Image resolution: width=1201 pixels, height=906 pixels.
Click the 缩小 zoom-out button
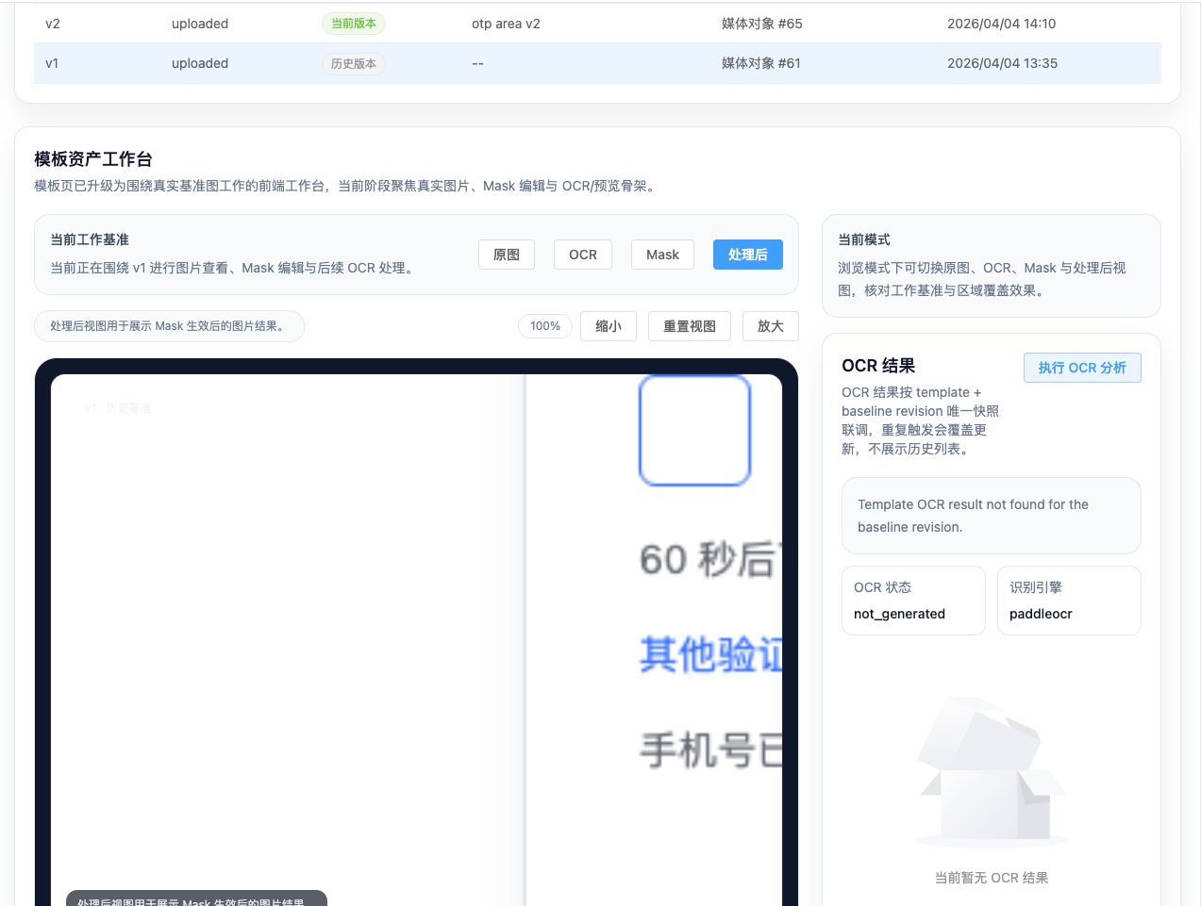click(609, 326)
